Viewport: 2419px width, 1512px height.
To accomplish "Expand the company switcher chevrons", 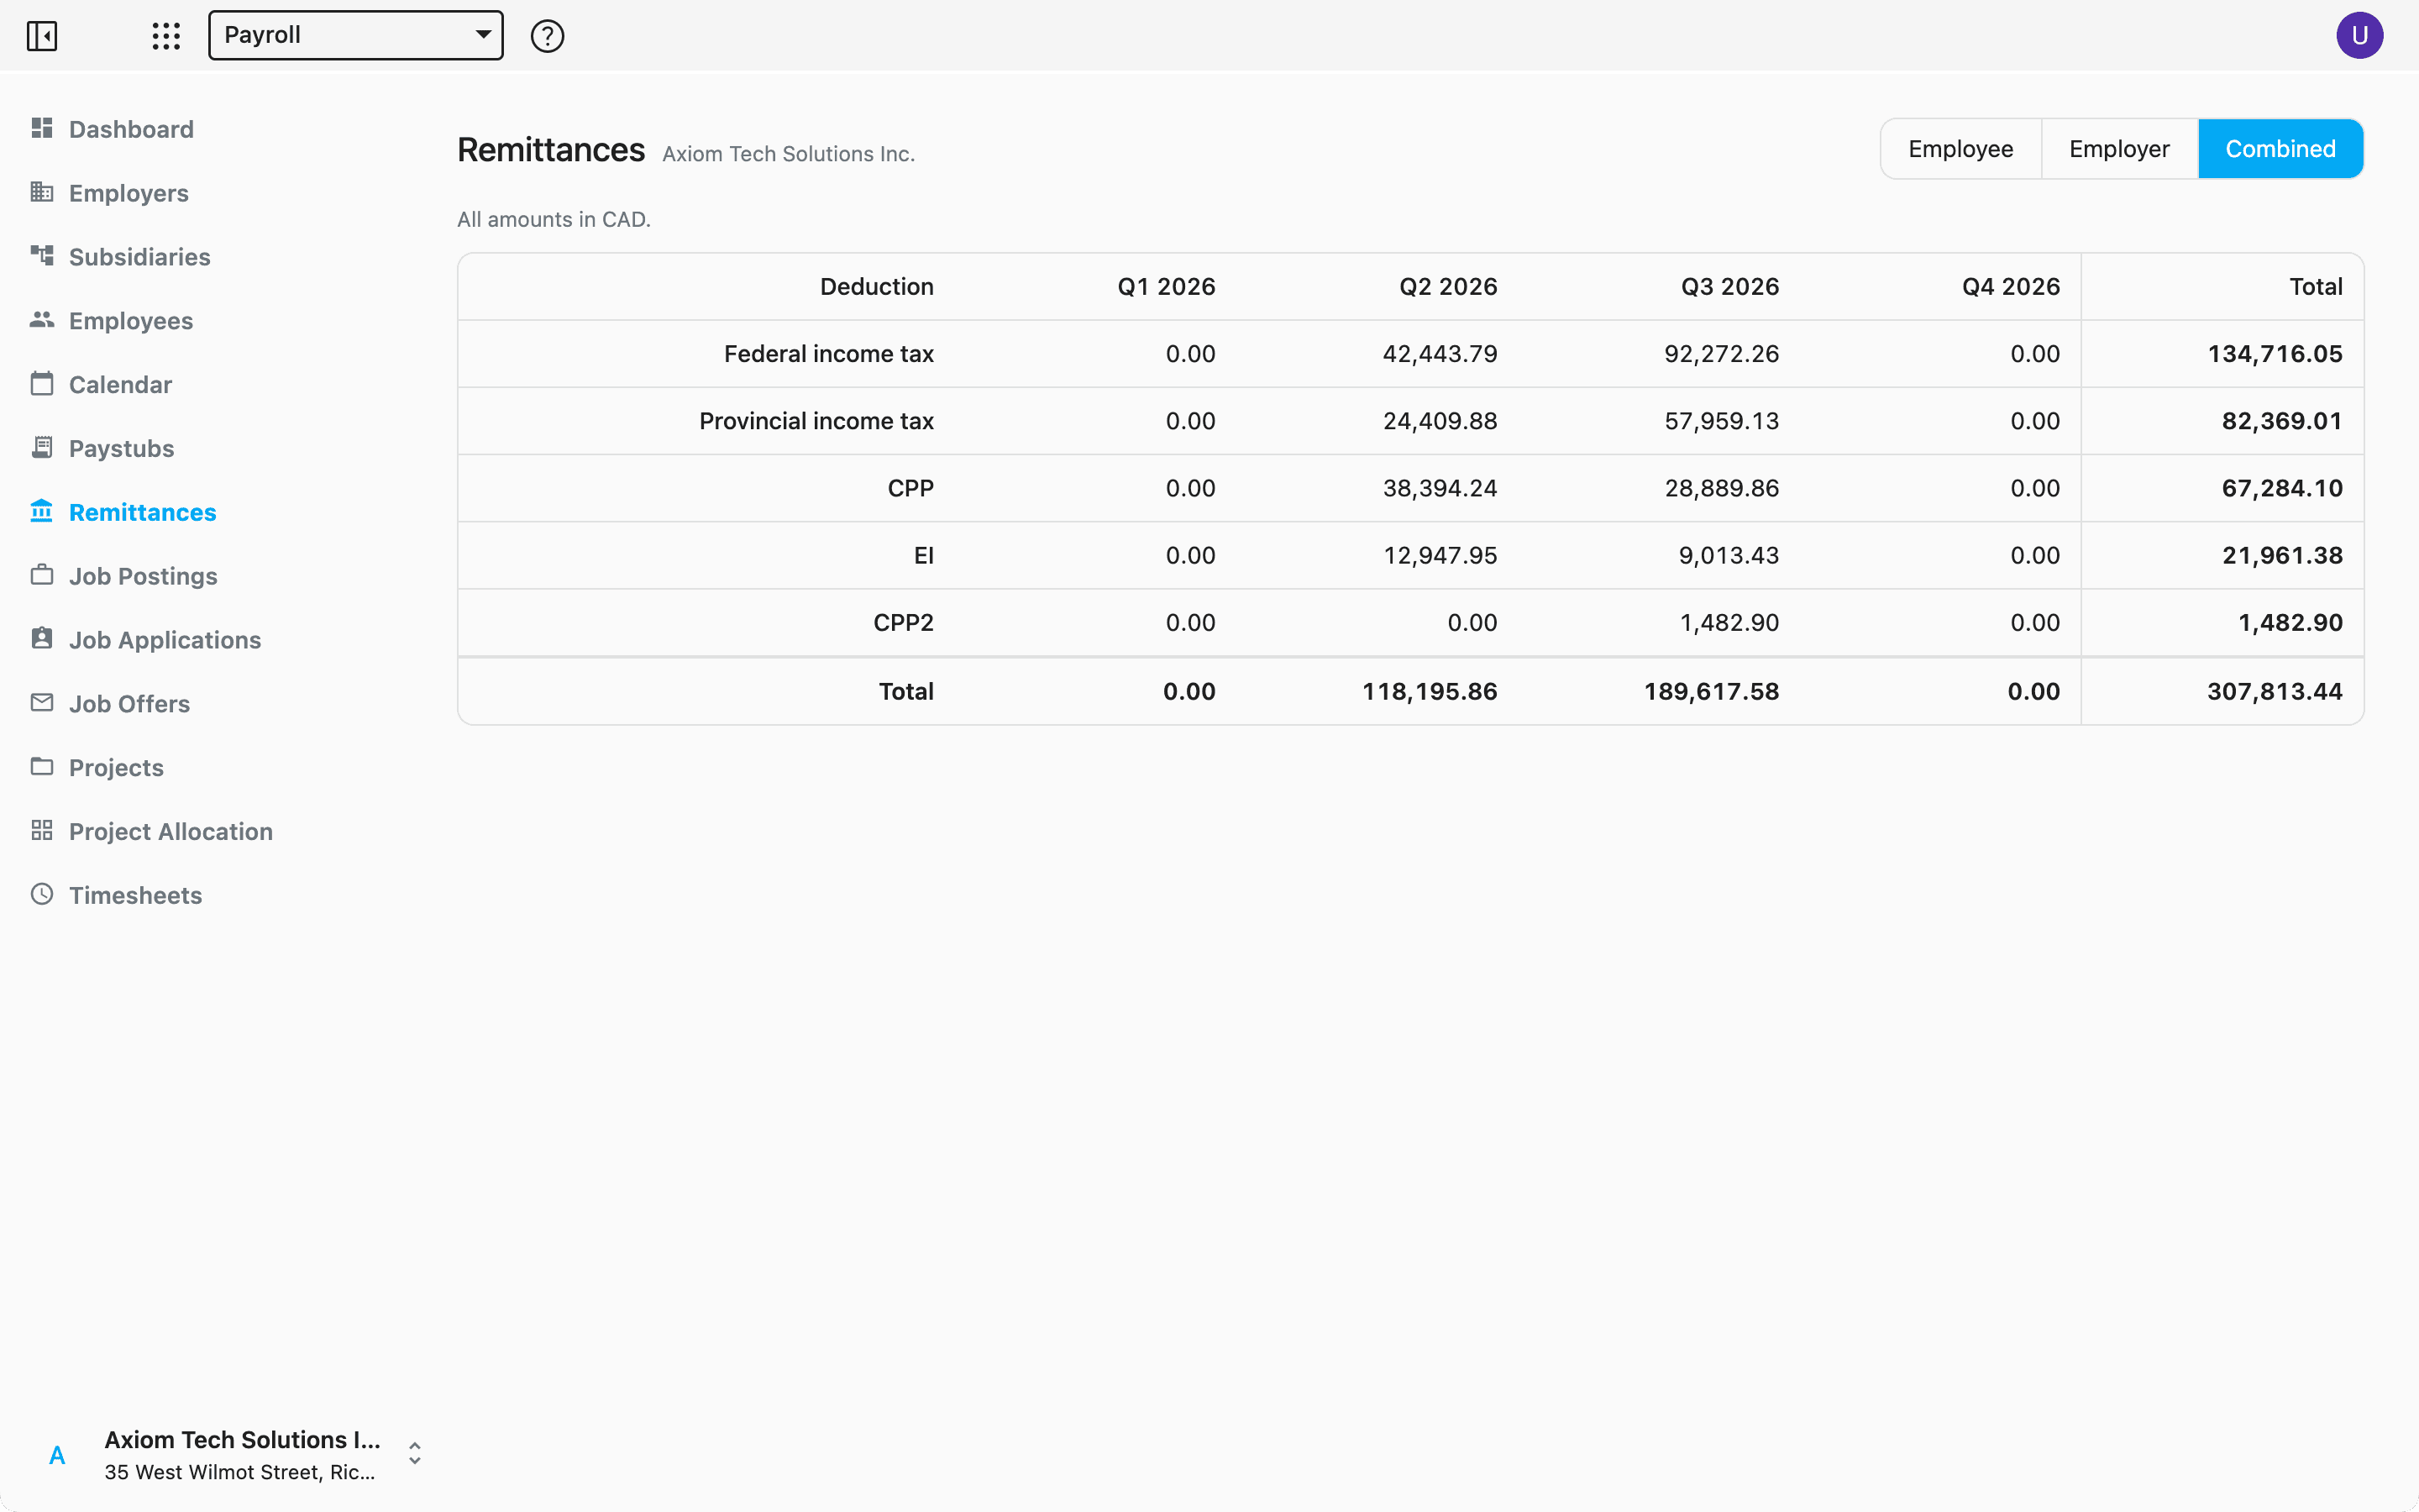I will [415, 1454].
